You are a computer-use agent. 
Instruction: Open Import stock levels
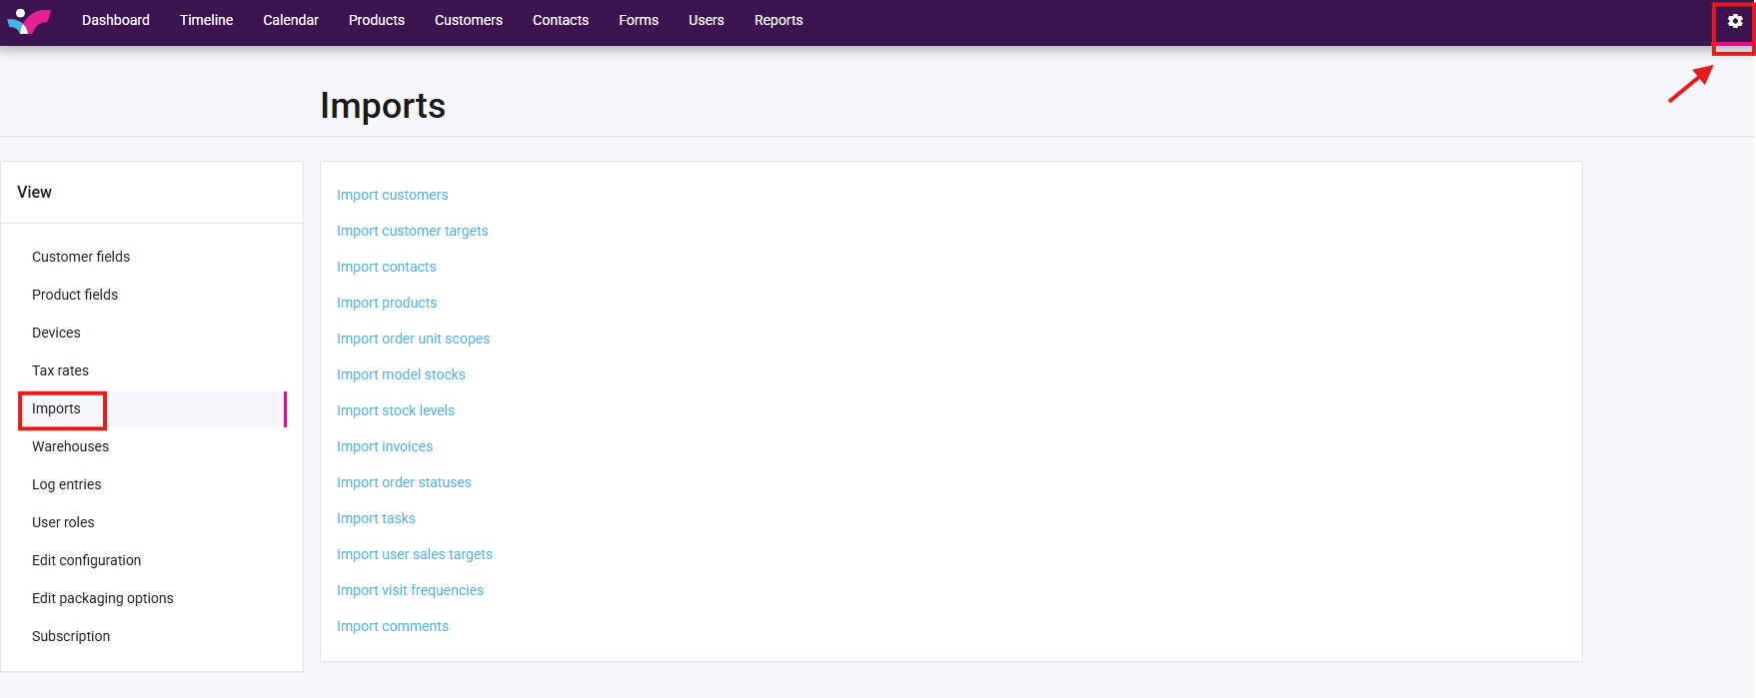tap(396, 410)
